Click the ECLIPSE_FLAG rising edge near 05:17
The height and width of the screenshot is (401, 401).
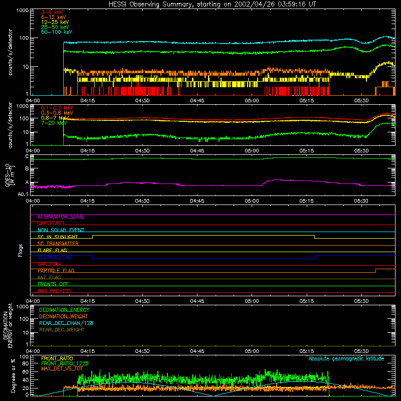point(315,257)
